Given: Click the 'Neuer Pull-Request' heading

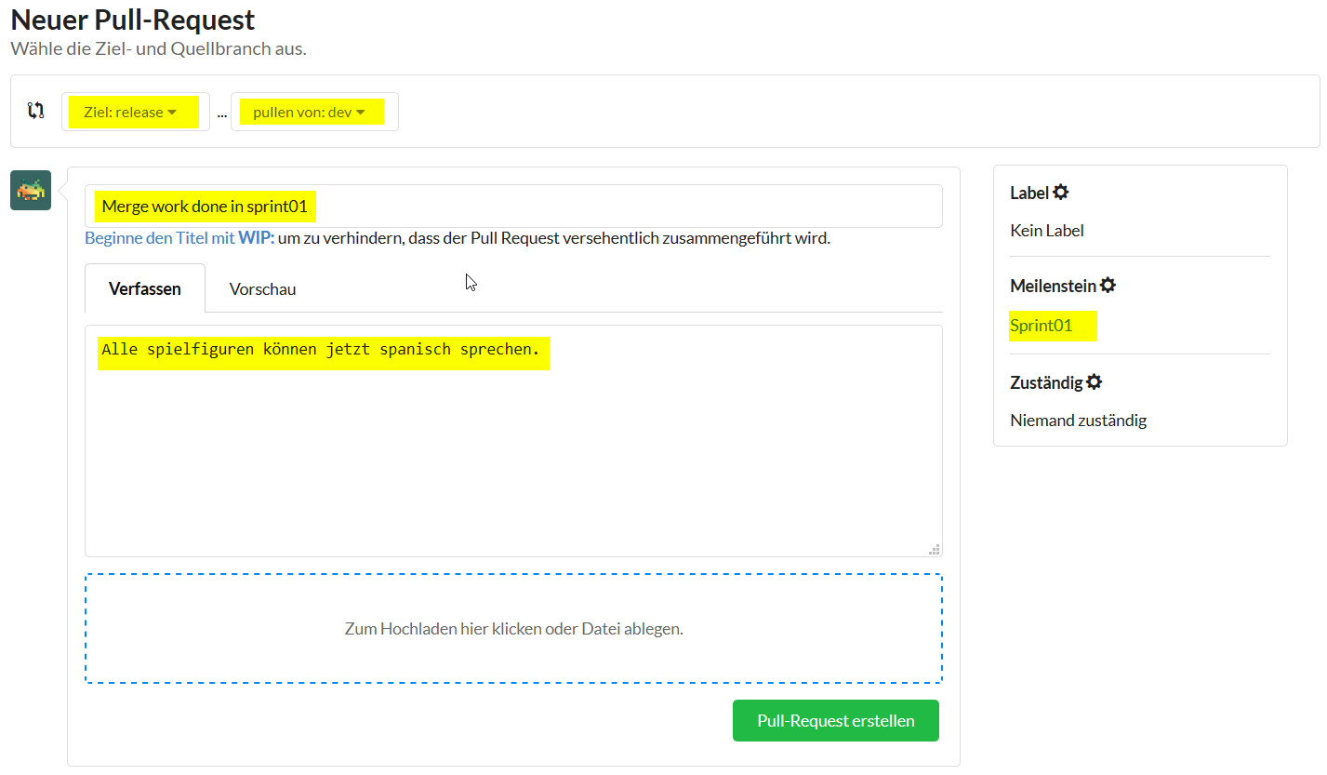Looking at the screenshot, I should pyautogui.click(x=133, y=20).
